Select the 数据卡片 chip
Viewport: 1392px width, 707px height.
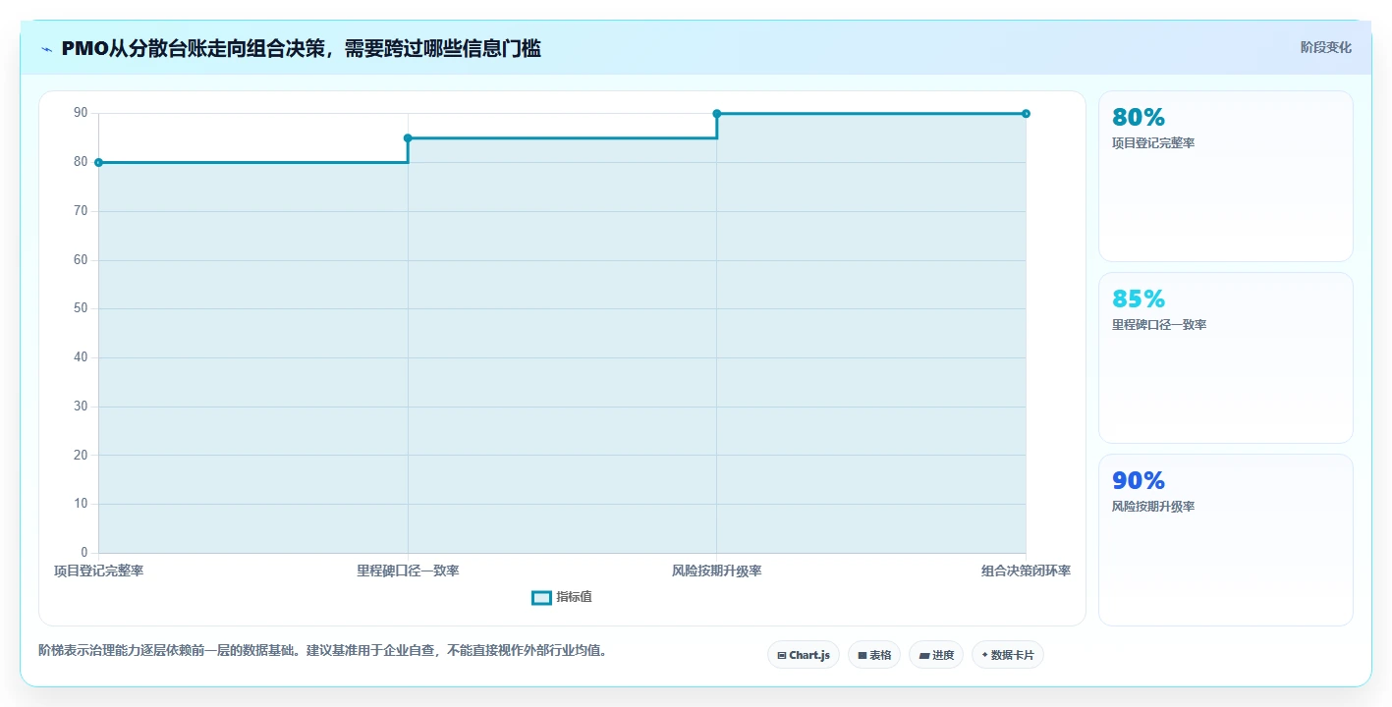pos(1008,655)
